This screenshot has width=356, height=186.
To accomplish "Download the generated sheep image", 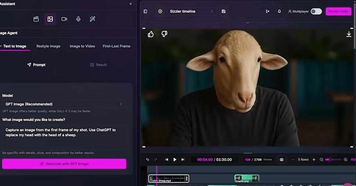I will coord(349,34).
